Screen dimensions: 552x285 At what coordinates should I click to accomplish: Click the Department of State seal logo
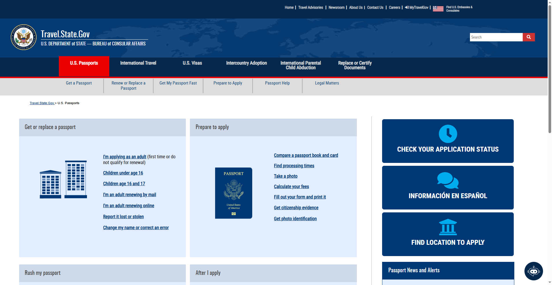coord(23,37)
